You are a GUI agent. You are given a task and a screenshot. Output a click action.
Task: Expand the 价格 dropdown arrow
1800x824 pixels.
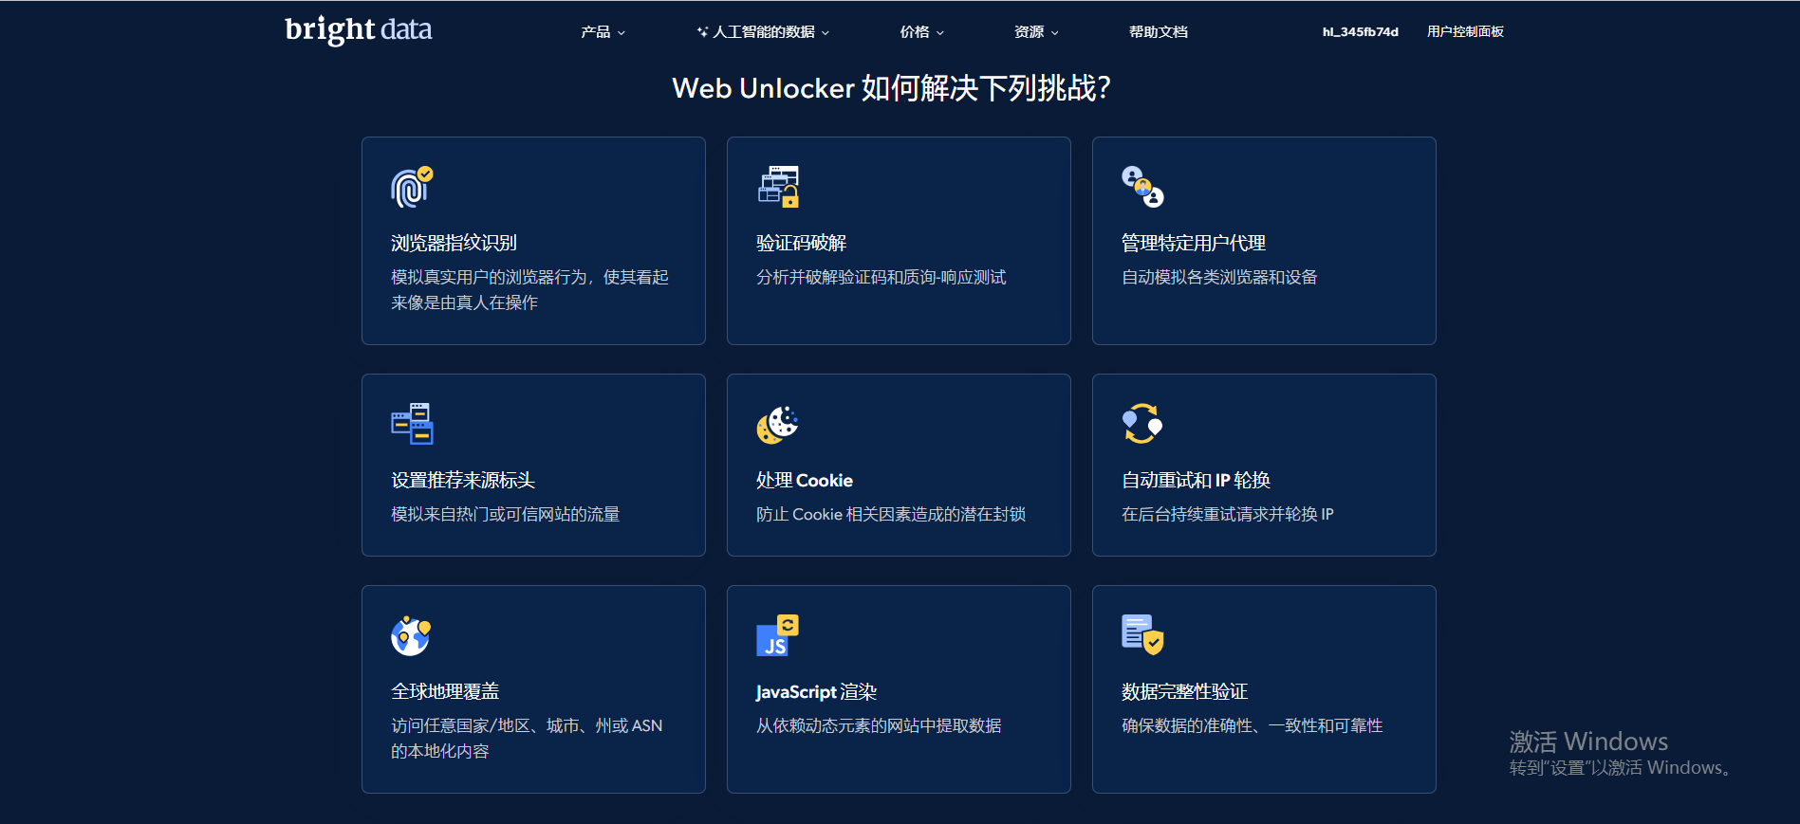(x=940, y=32)
